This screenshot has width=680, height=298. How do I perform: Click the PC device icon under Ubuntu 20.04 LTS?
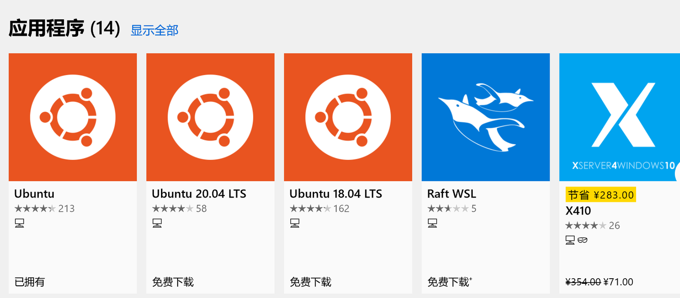pyautogui.click(x=157, y=223)
